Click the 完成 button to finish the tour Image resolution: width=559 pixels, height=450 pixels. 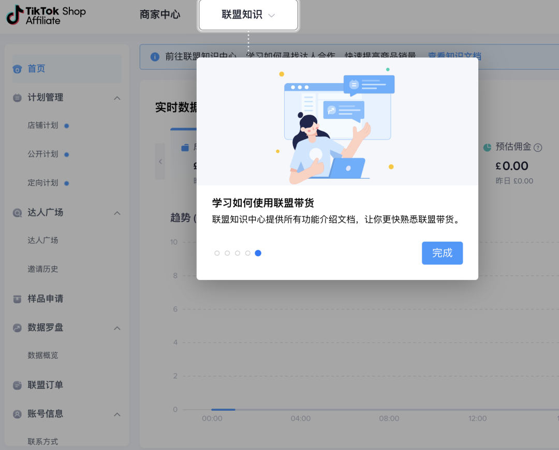point(442,253)
